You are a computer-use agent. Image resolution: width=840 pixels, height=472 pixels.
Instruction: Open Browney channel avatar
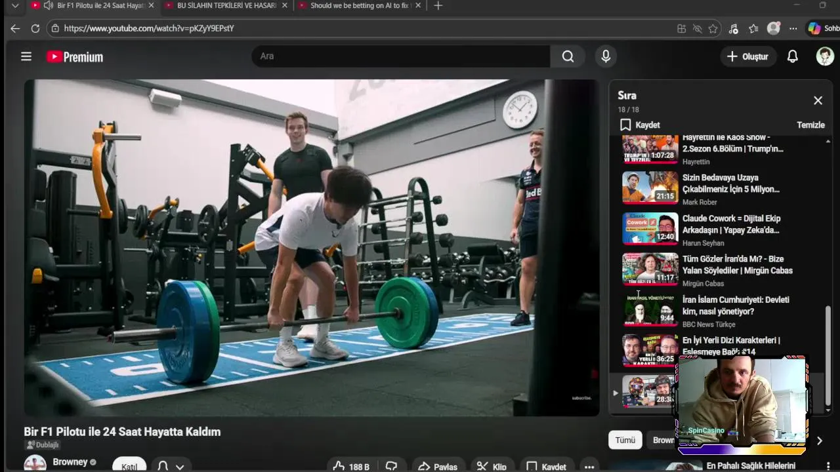35,463
